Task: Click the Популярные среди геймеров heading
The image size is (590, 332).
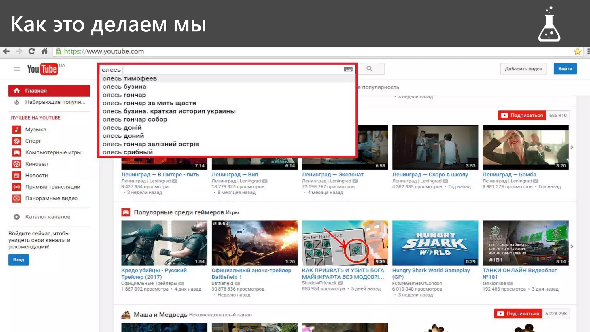Action: [179, 212]
